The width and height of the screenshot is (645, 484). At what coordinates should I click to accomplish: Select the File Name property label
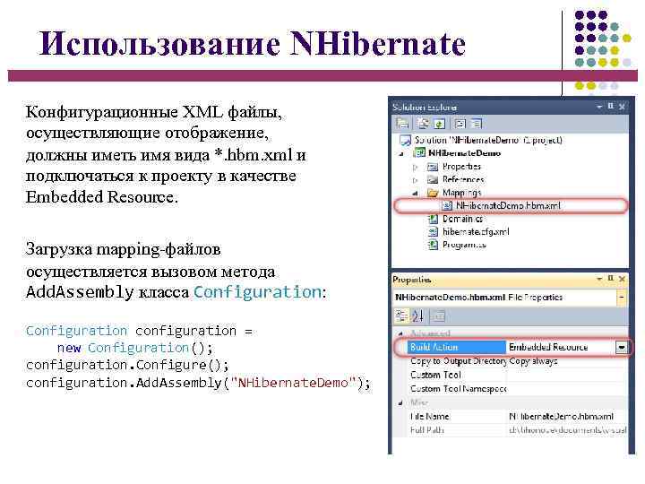click(429, 417)
